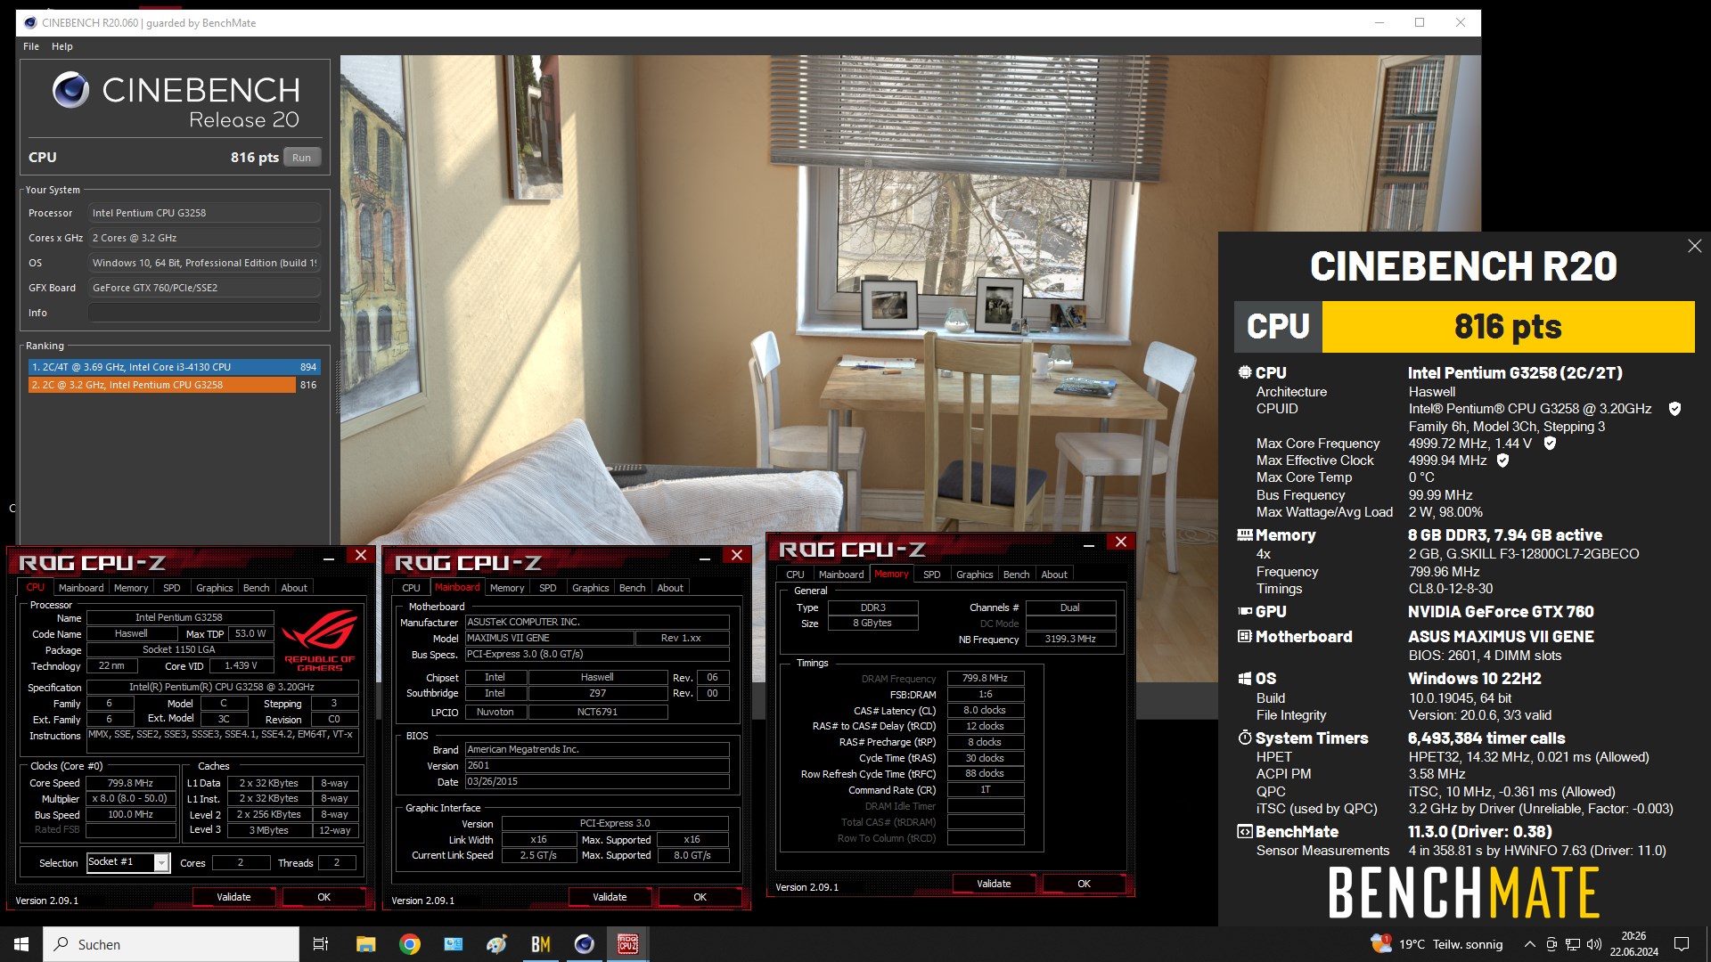Switch to Mainboard tab in the Processor CPU-Z window

(x=81, y=588)
